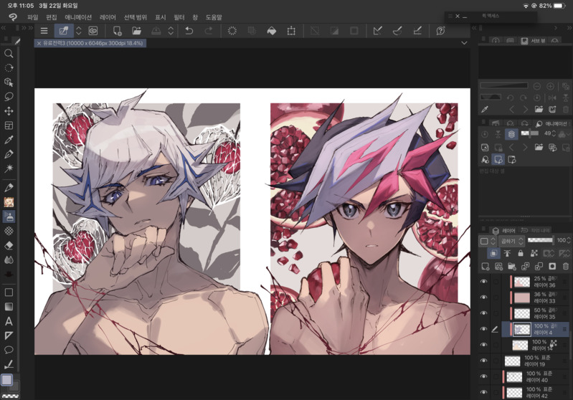Open the 애니메이션 menu

point(78,17)
